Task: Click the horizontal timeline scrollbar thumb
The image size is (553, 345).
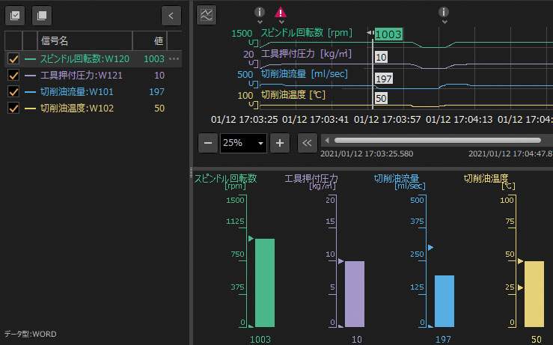Action: pyautogui.click(x=437, y=140)
